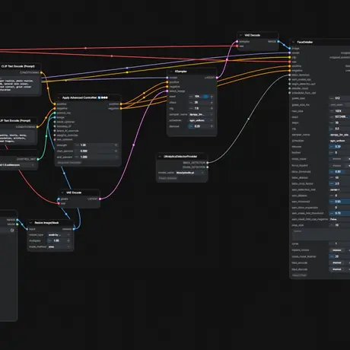Increase KSampler steps value

[x=212, y=103]
